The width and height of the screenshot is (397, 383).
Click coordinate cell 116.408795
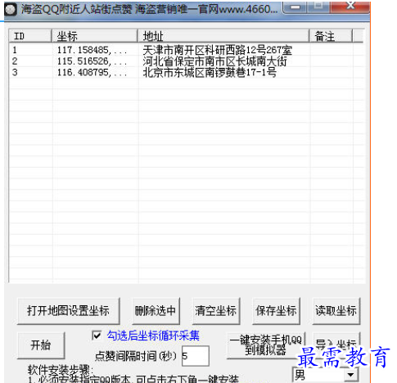[92, 73]
